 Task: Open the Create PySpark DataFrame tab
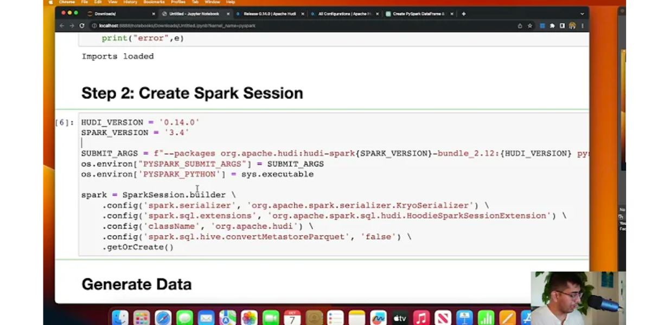418,14
